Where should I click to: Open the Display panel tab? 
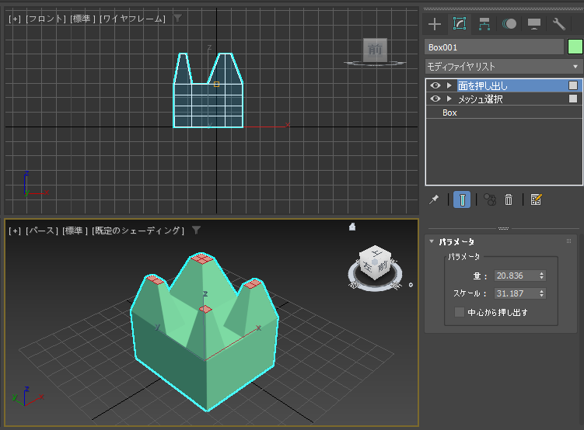(534, 24)
